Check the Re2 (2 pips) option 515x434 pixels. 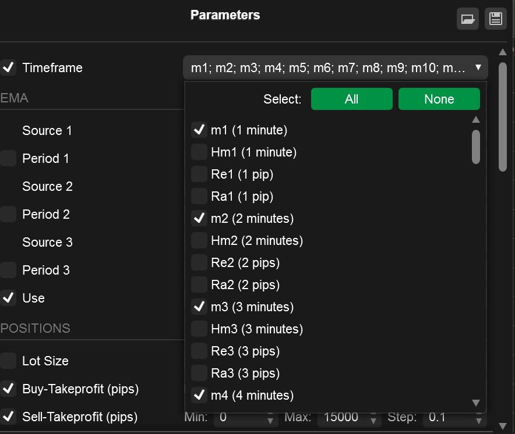(199, 262)
